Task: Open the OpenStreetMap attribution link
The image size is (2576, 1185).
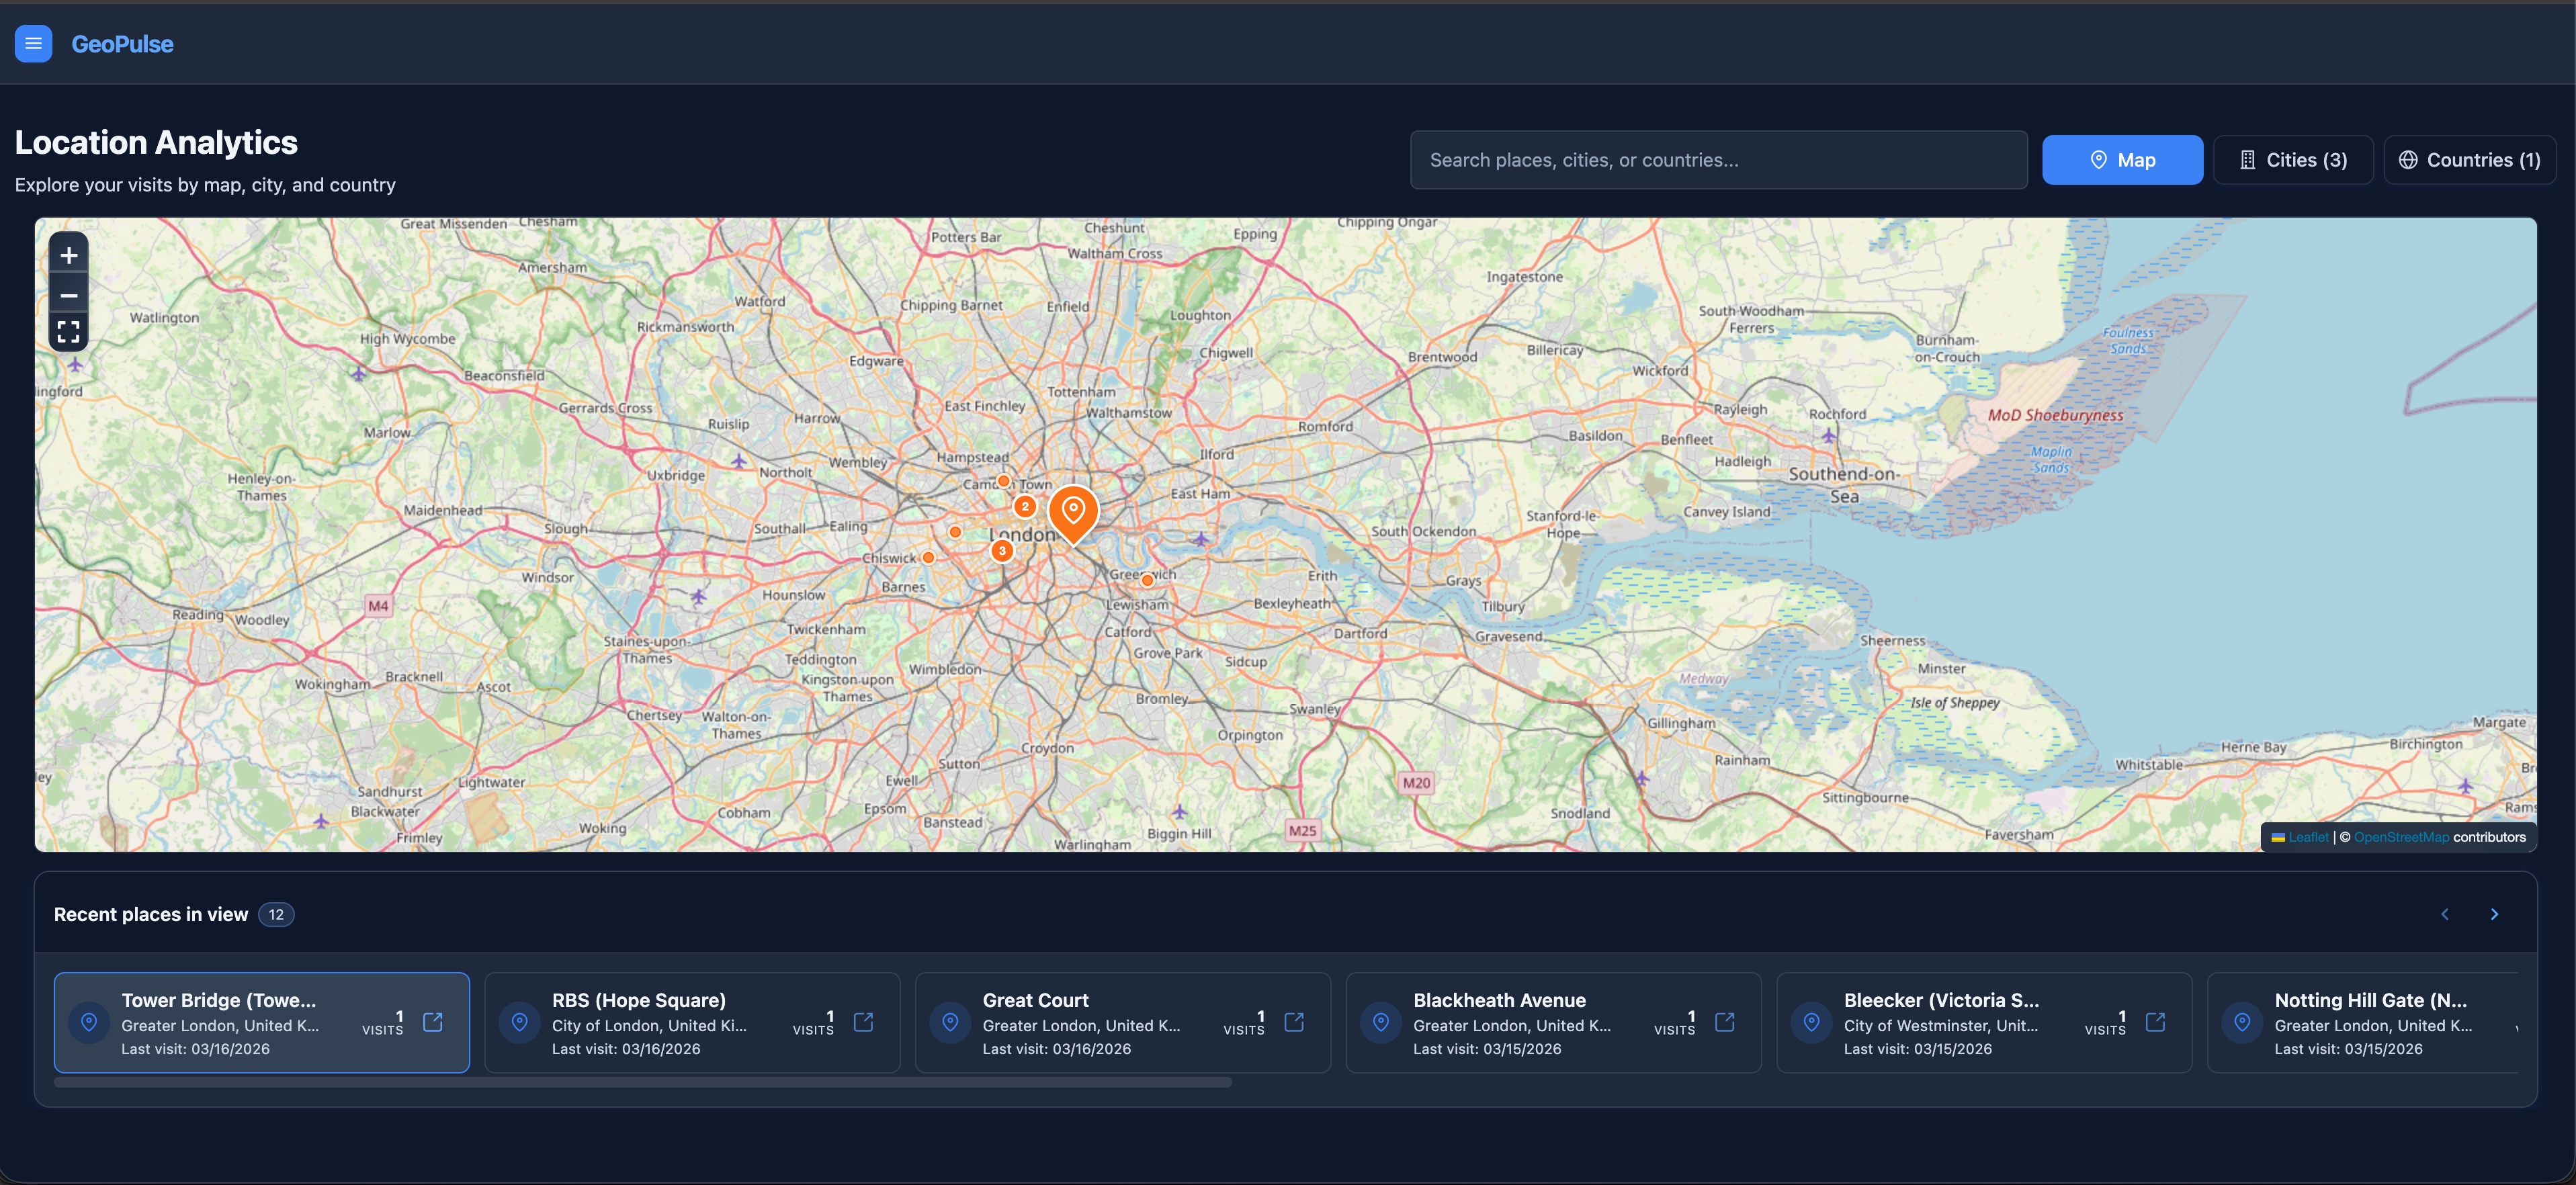Action: pos(2401,837)
